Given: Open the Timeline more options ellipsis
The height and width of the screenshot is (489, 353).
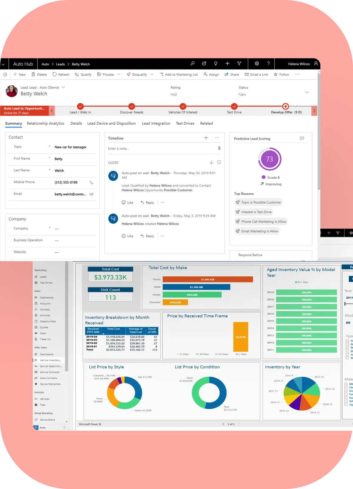Looking at the screenshot, I should coord(217,138).
